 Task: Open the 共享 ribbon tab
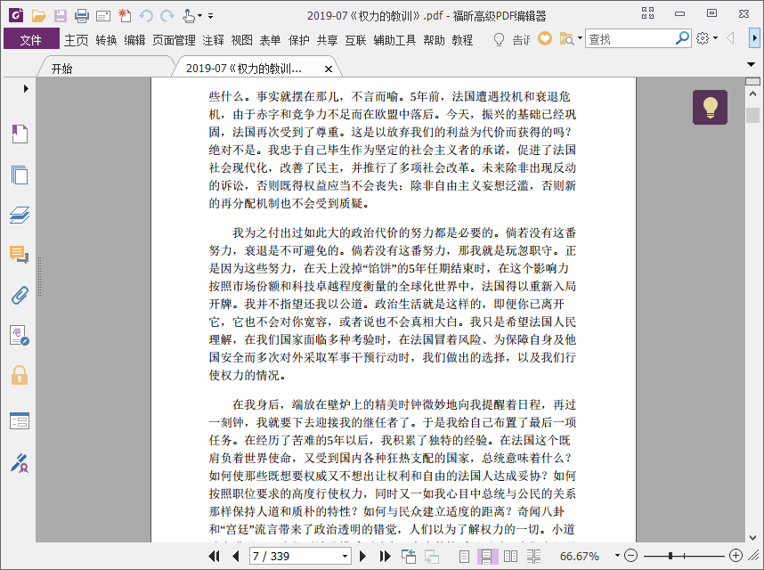coord(327,40)
